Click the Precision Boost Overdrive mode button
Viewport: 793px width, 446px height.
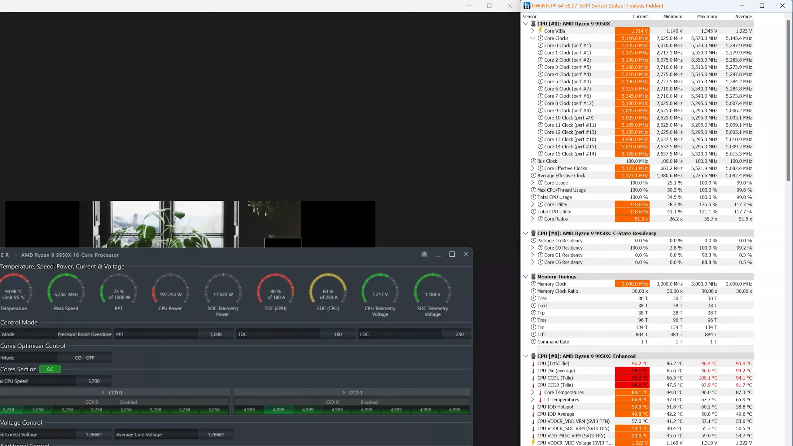tap(84, 334)
